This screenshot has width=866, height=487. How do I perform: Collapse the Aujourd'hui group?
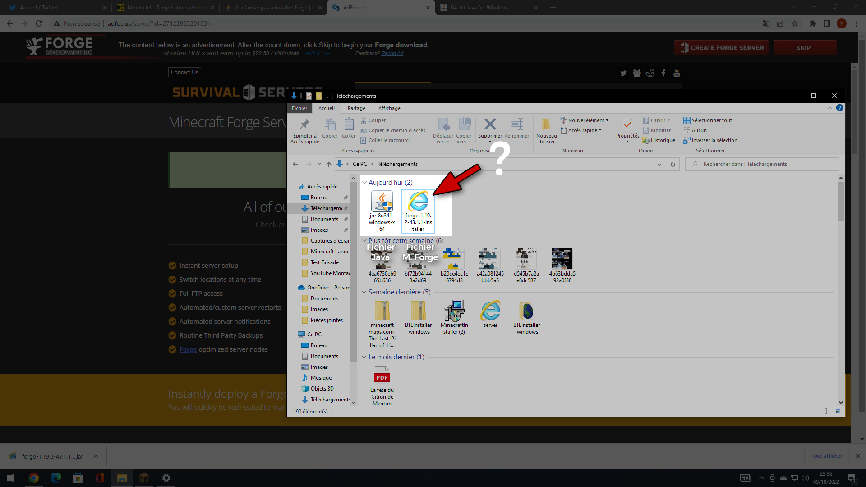364,183
